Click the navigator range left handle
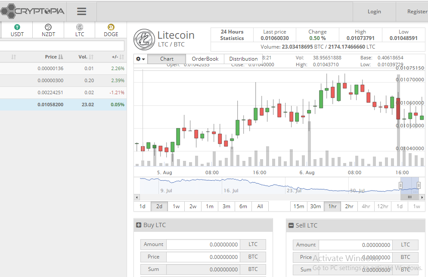 (x=400, y=185)
